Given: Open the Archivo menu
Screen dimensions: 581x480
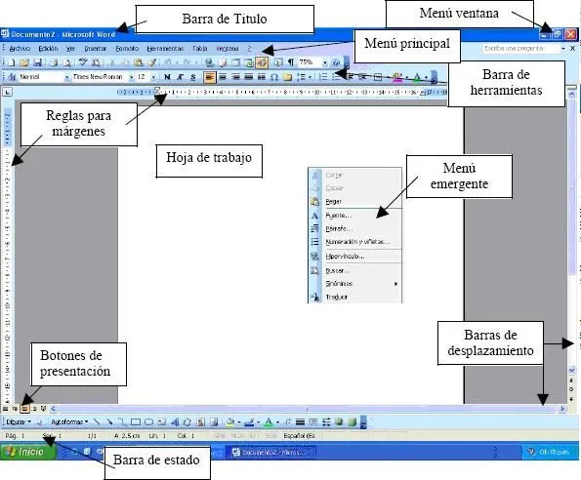Looking at the screenshot, I should point(20,49).
